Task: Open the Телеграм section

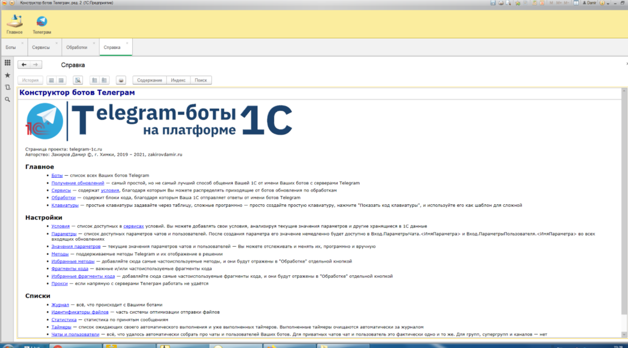Action: click(x=42, y=25)
